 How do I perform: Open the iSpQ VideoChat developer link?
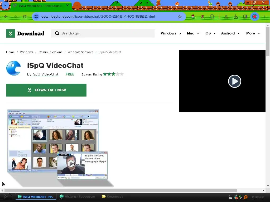pos(45,74)
